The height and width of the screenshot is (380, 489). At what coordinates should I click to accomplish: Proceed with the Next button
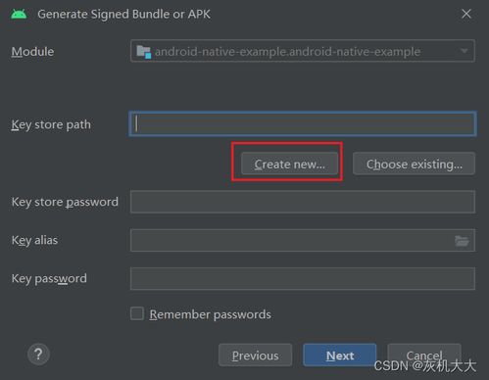[x=340, y=356]
